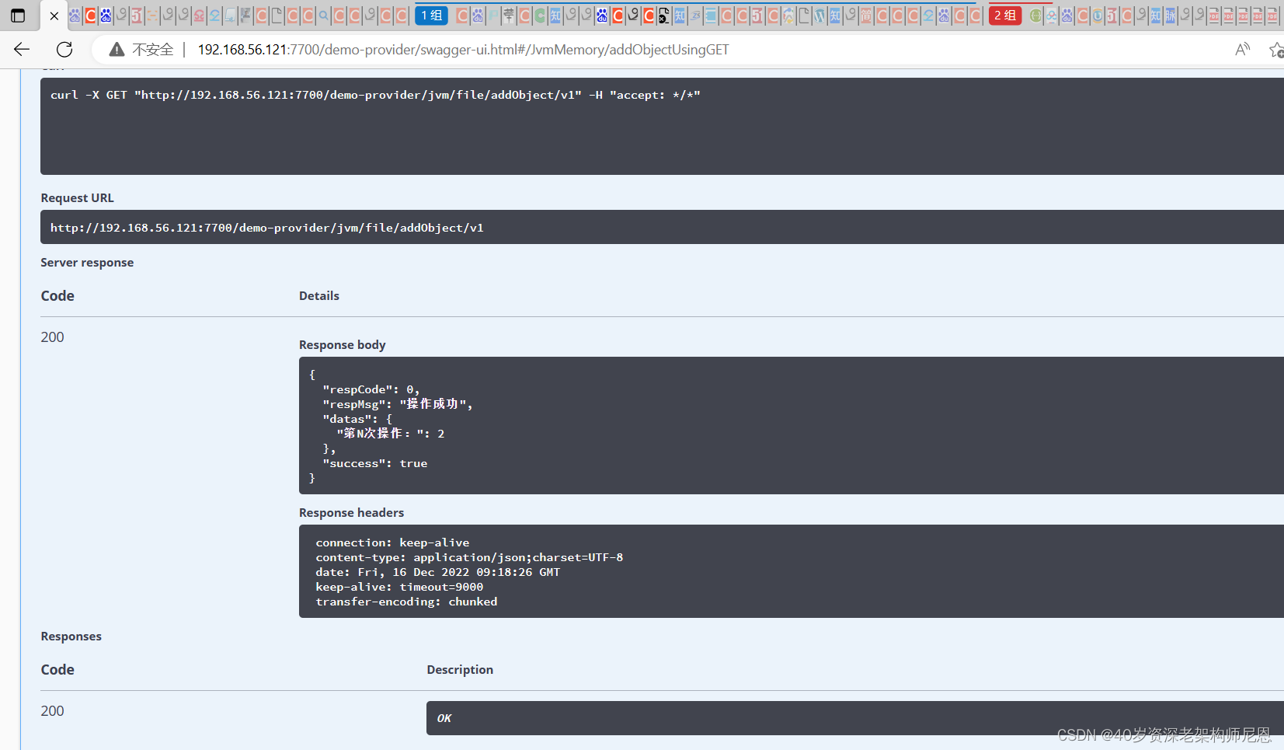1284x750 pixels.
Task: Switch to the green braces favicon tab
Action: point(1035,16)
